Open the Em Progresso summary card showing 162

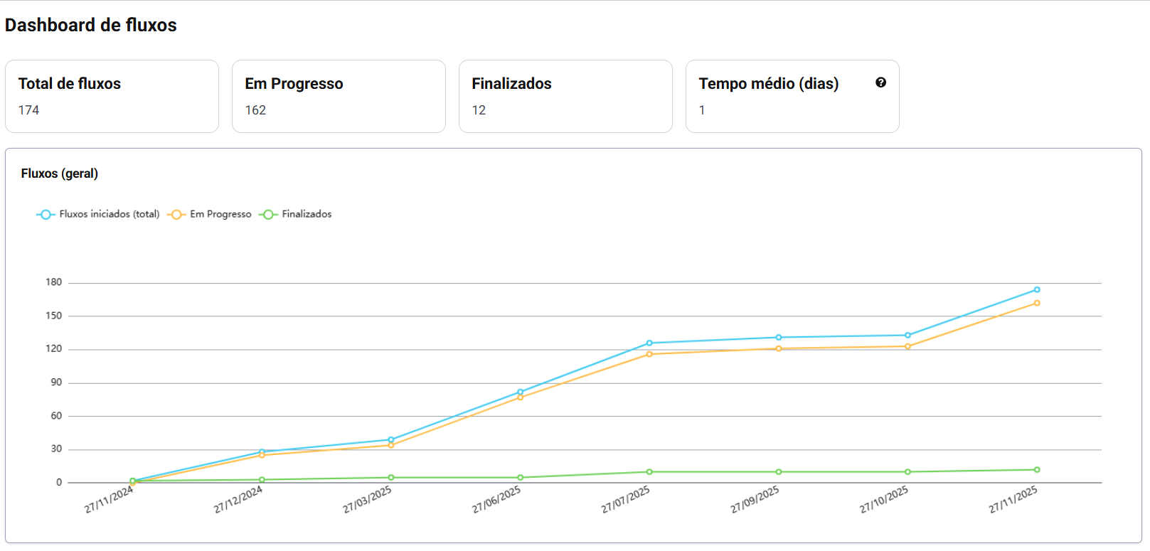pos(339,96)
